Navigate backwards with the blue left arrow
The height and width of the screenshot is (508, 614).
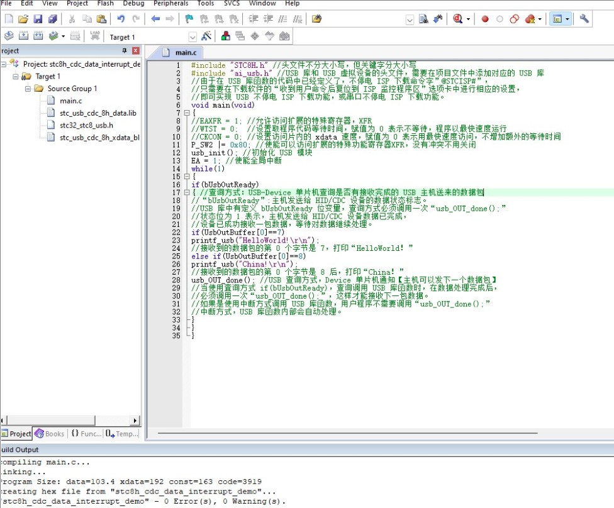(x=155, y=19)
